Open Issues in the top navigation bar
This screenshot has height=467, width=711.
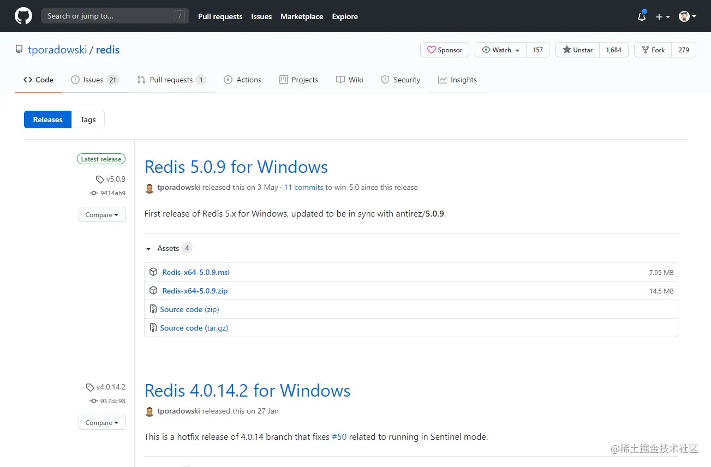(261, 16)
